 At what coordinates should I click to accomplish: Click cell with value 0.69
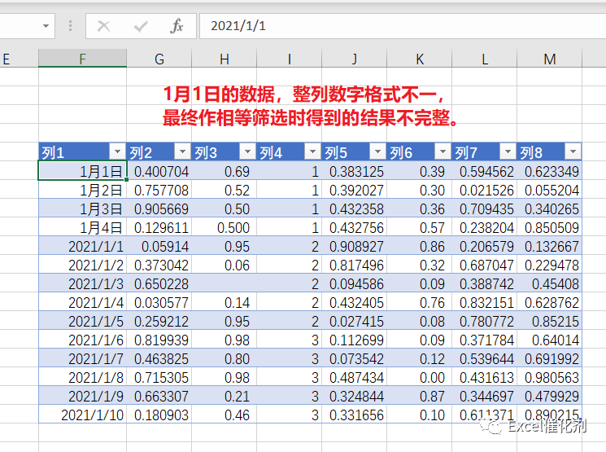click(x=225, y=171)
